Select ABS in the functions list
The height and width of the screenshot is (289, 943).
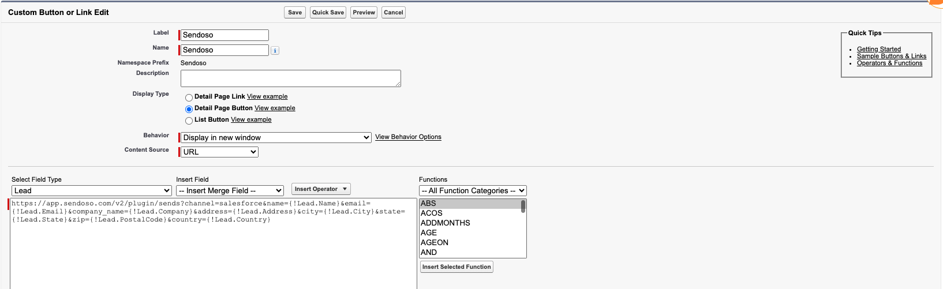470,204
